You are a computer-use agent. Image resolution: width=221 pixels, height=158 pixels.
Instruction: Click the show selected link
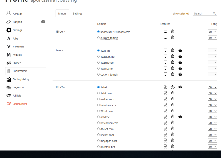click(x=181, y=14)
